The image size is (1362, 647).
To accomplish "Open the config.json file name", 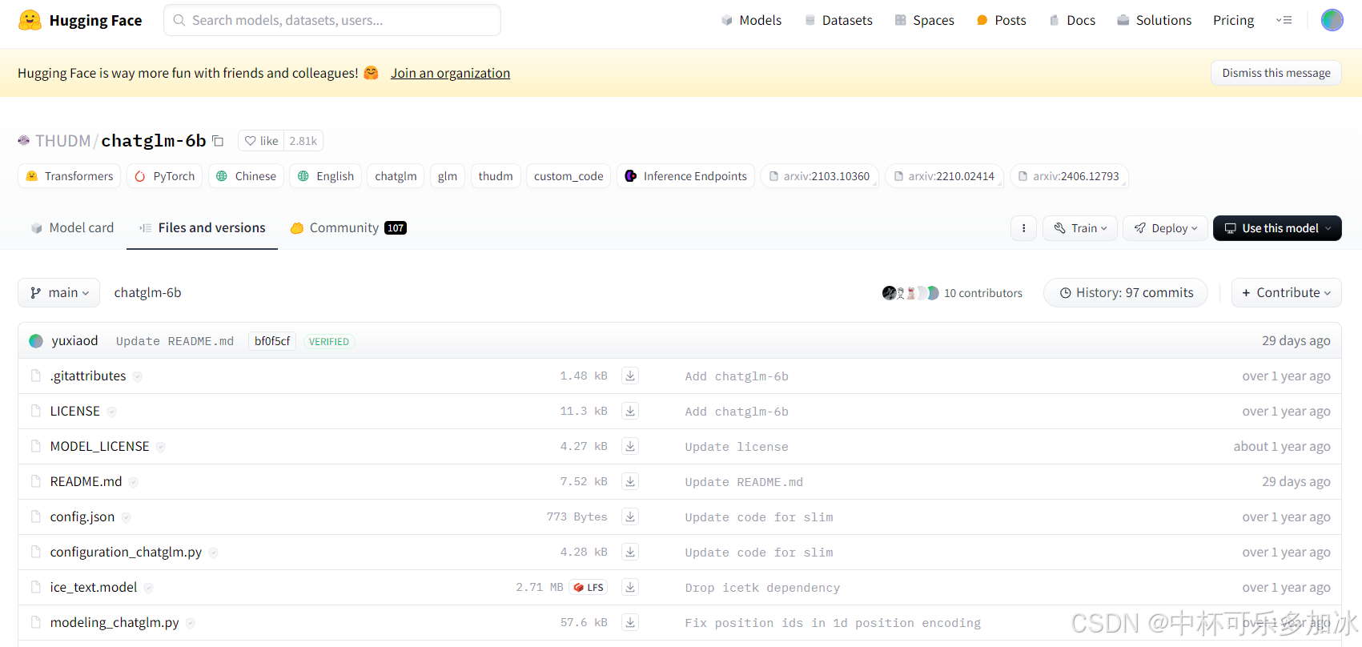I will pyautogui.click(x=82, y=516).
